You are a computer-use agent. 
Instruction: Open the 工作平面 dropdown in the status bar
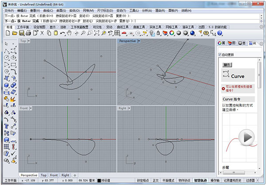[x=11, y=181]
